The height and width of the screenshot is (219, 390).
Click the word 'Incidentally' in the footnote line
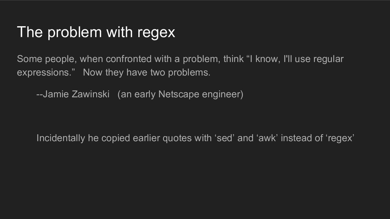coord(61,138)
